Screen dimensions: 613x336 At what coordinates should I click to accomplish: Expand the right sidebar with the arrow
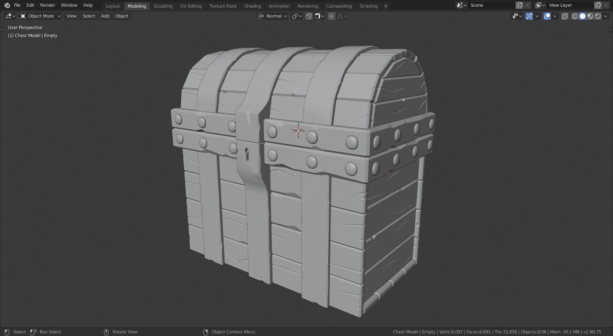pyautogui.click(x=611, y=30)
